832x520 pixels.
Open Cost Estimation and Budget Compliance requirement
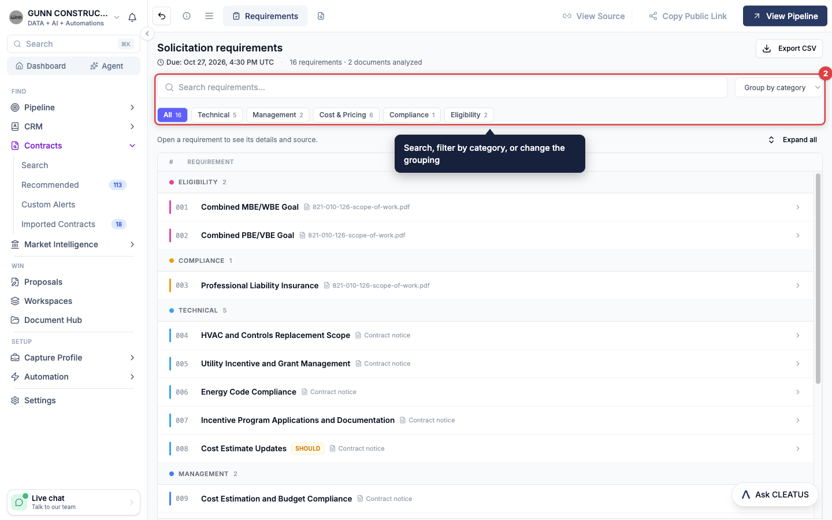click(x=485, y=499)
